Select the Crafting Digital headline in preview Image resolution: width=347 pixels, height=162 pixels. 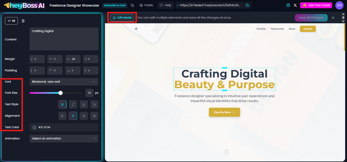point(224,74)
